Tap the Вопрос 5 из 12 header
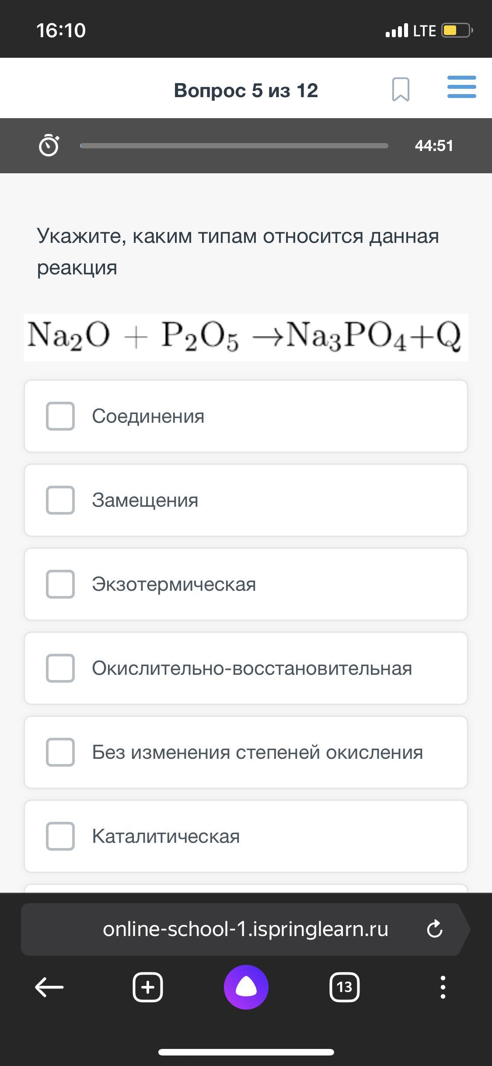This screenshot has height=1066, width=492. 246,91
